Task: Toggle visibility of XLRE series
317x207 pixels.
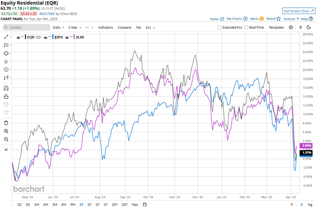Action: pos(67,37)
